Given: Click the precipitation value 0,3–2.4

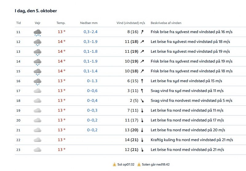Looking at the screenshot, I should tap(90, 32).
